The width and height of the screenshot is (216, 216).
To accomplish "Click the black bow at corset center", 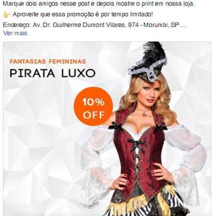I will pyautogui.click(x=136, y=144).
